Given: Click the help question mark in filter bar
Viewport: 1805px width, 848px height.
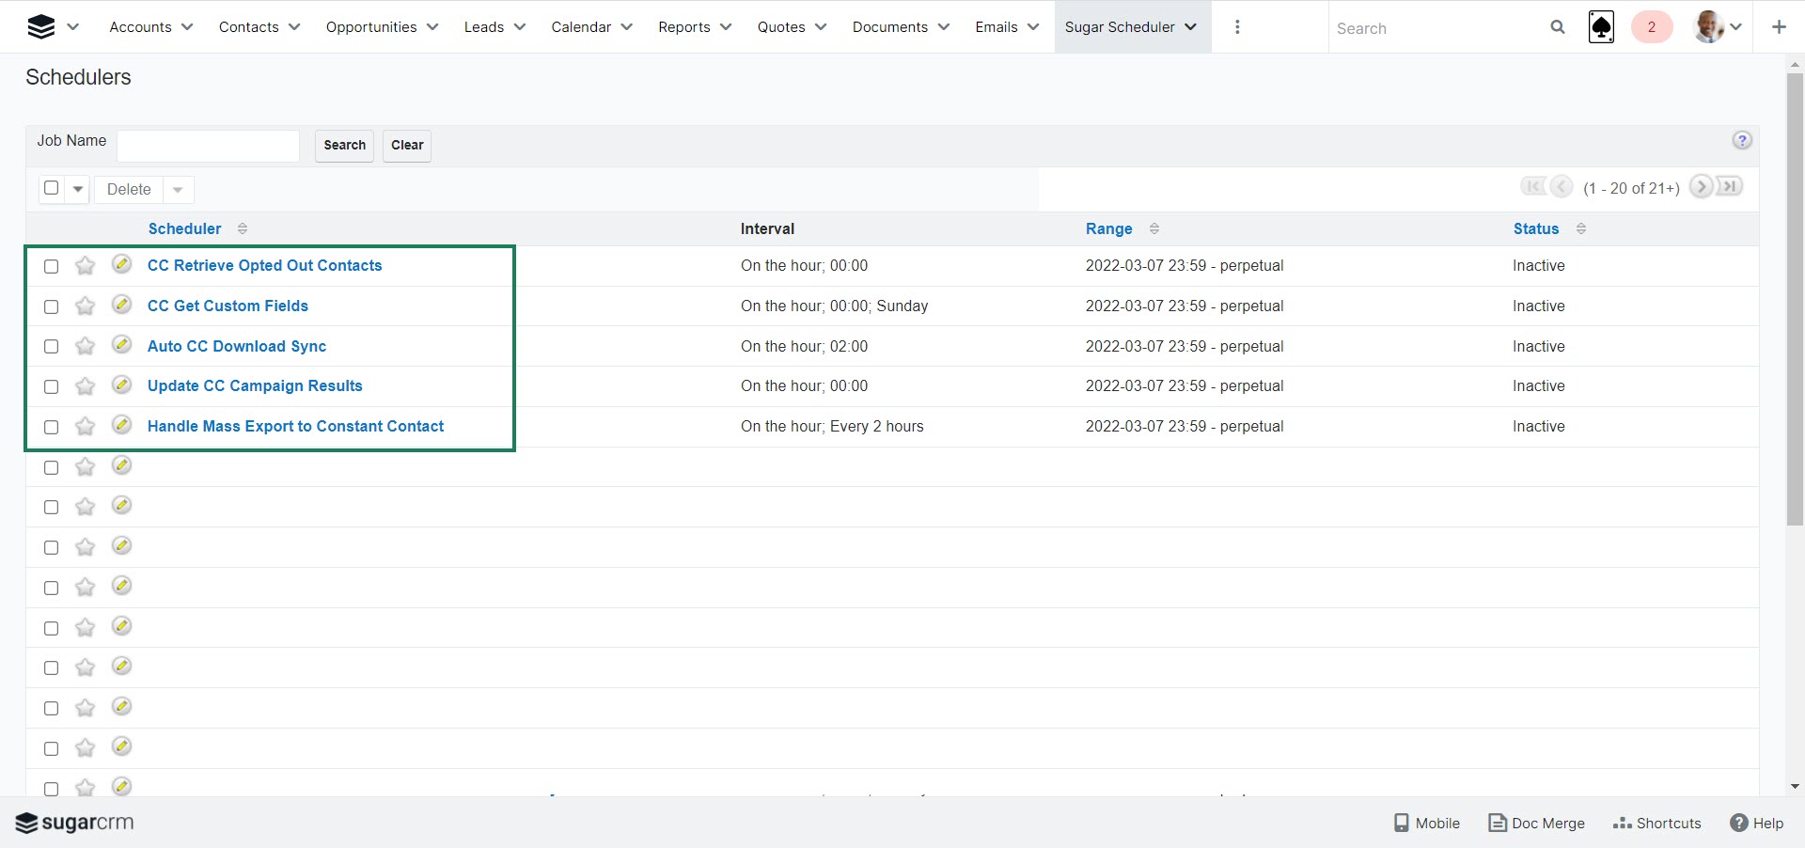Looking at the screenshot, I should tap(1742, 140).
